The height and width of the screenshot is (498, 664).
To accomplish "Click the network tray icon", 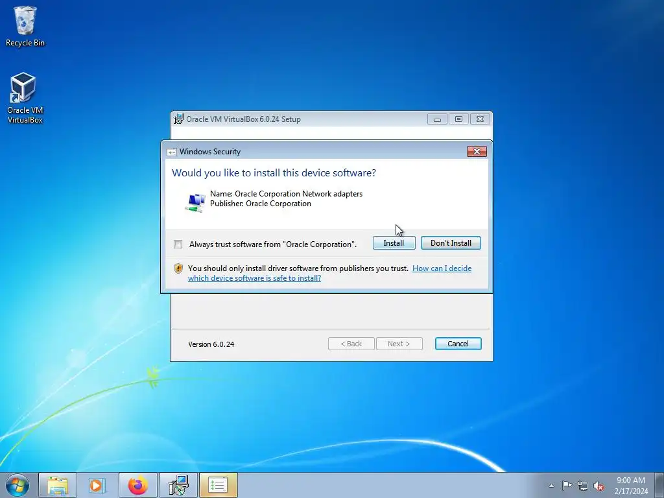I will pos(583,486).
